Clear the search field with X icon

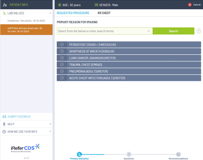[x=149, y=31]
